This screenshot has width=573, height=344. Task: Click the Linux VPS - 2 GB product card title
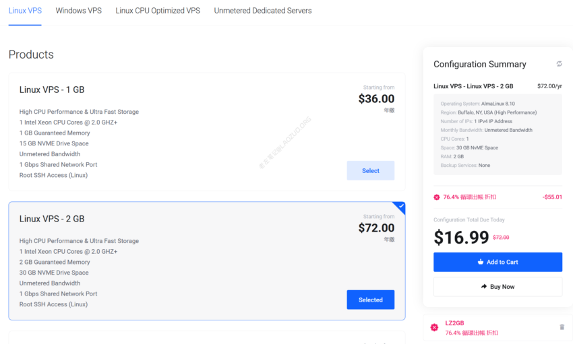pyautogui.click(x=52, y=219)
